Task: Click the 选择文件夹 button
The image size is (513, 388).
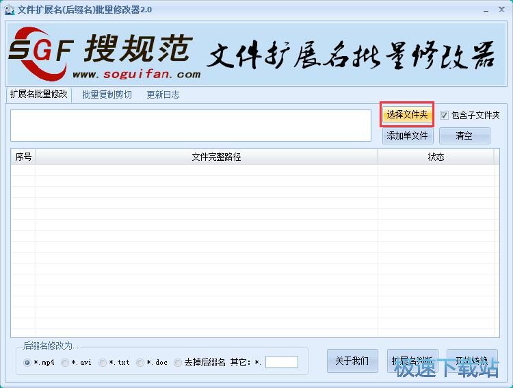Action: (x=407, y=114)
